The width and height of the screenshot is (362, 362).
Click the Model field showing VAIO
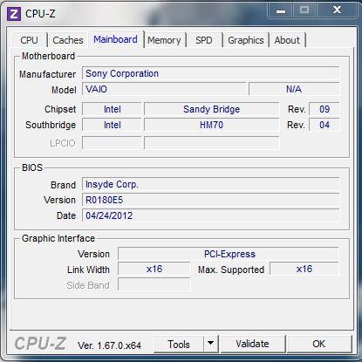164,89
